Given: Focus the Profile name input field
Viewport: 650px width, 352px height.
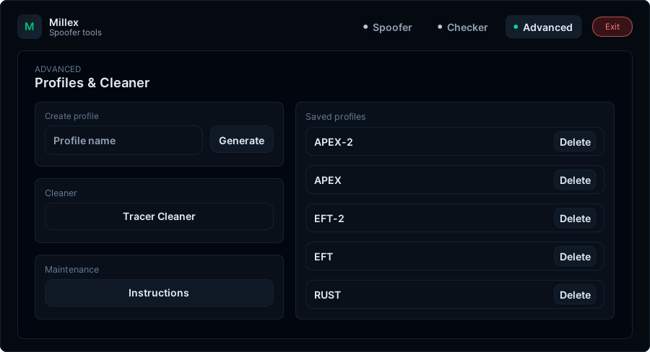Looking at the screenshot, I should pos(123,141).
